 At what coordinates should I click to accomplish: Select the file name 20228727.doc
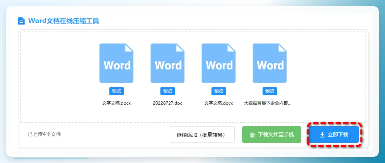168,103
